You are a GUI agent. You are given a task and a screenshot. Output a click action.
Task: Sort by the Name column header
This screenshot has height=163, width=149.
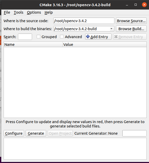click(33, 45)
